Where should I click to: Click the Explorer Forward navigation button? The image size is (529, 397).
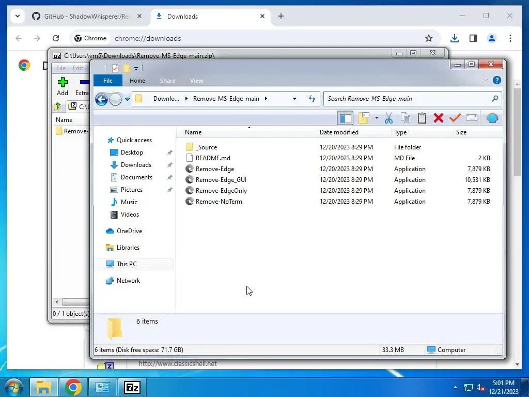(x=115, y=99)
